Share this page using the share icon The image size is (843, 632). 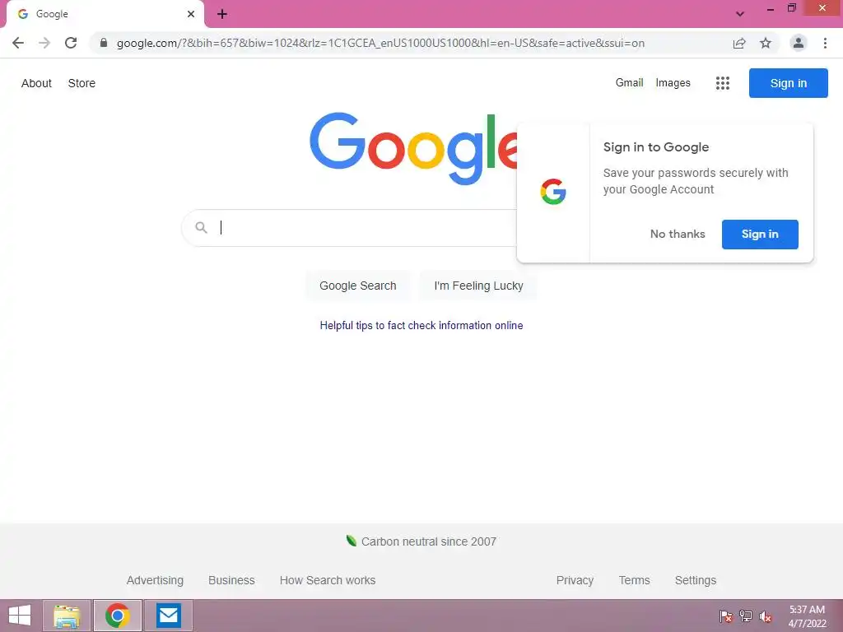(x=739, y=43)
